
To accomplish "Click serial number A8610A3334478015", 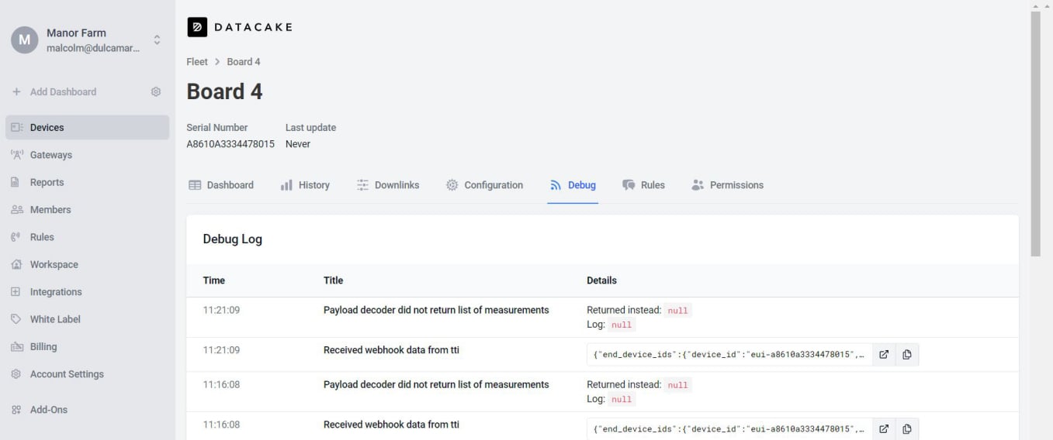I will [230, 144].
